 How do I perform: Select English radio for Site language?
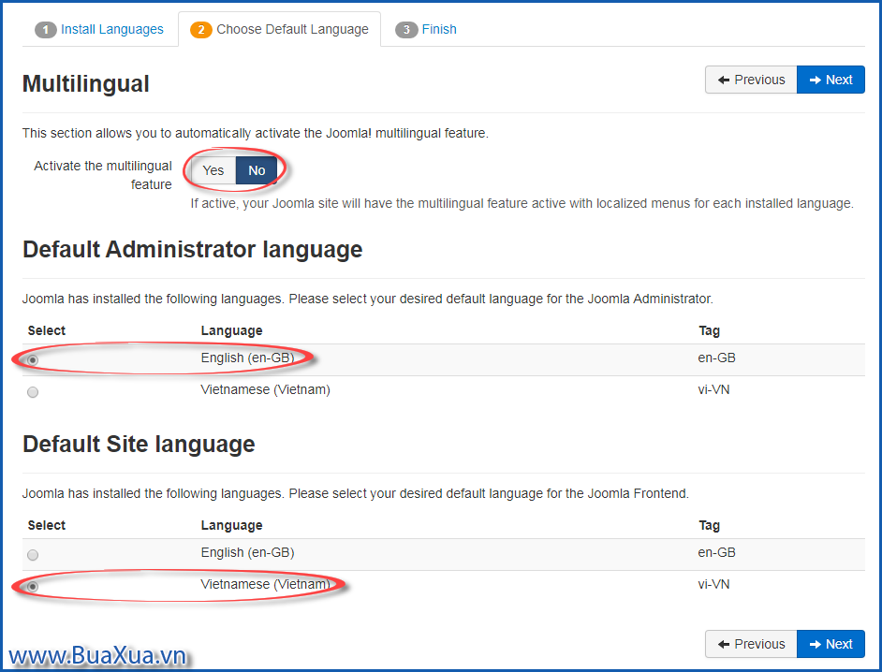point(33,555)
